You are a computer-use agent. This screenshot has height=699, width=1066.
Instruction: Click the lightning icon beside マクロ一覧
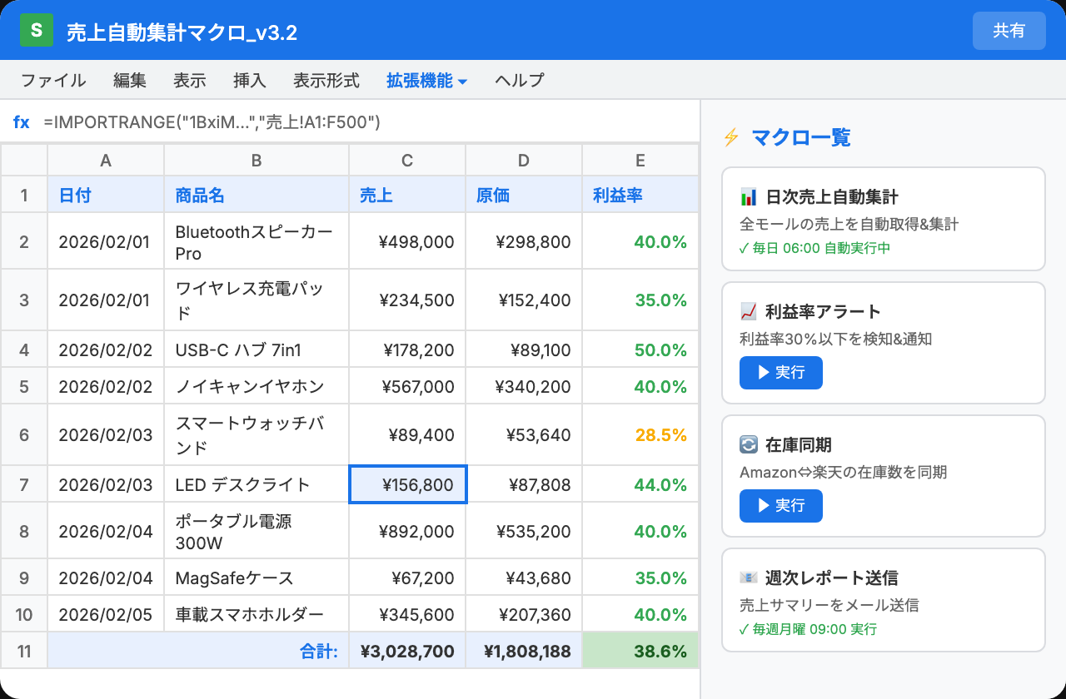coord(731,136)
